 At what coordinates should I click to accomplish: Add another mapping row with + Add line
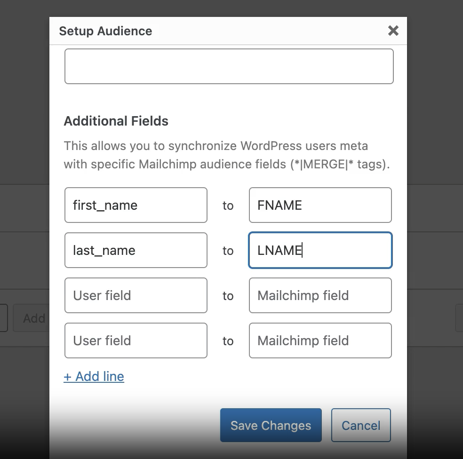click(x=94, y=376)
